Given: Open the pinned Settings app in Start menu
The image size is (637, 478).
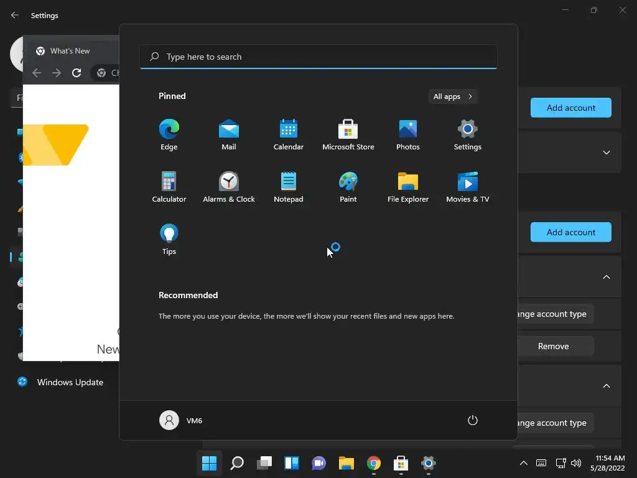Looking at the screenshot, I should click(x=468, y=134).
